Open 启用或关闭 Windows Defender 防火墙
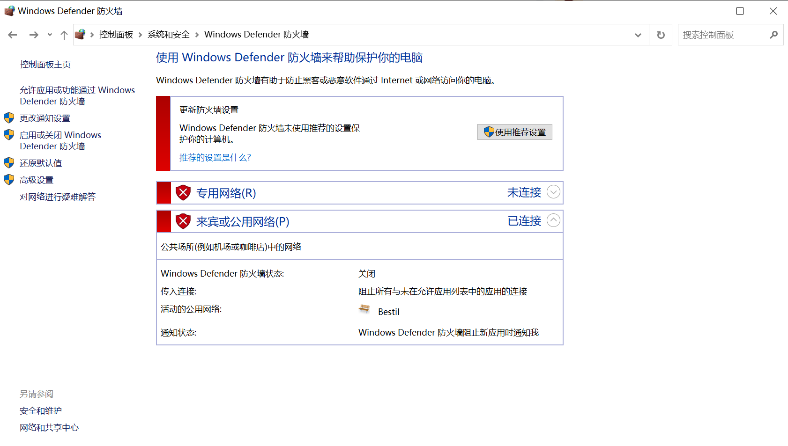Viewport: 788px width, 446px height. 60,140
